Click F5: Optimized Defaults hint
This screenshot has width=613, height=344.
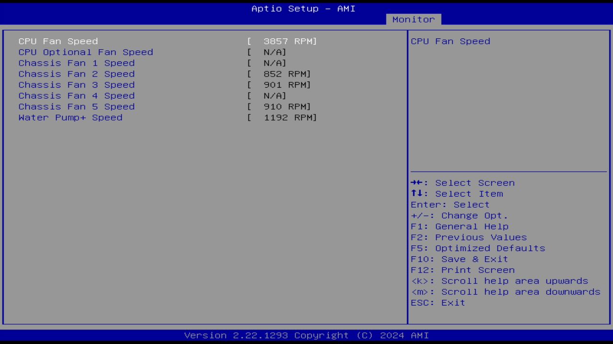(x=478, y=248)
